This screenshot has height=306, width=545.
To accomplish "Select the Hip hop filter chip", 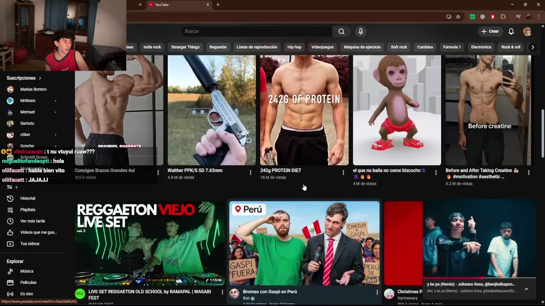I will pyautogui.click(x=294, y=47).
